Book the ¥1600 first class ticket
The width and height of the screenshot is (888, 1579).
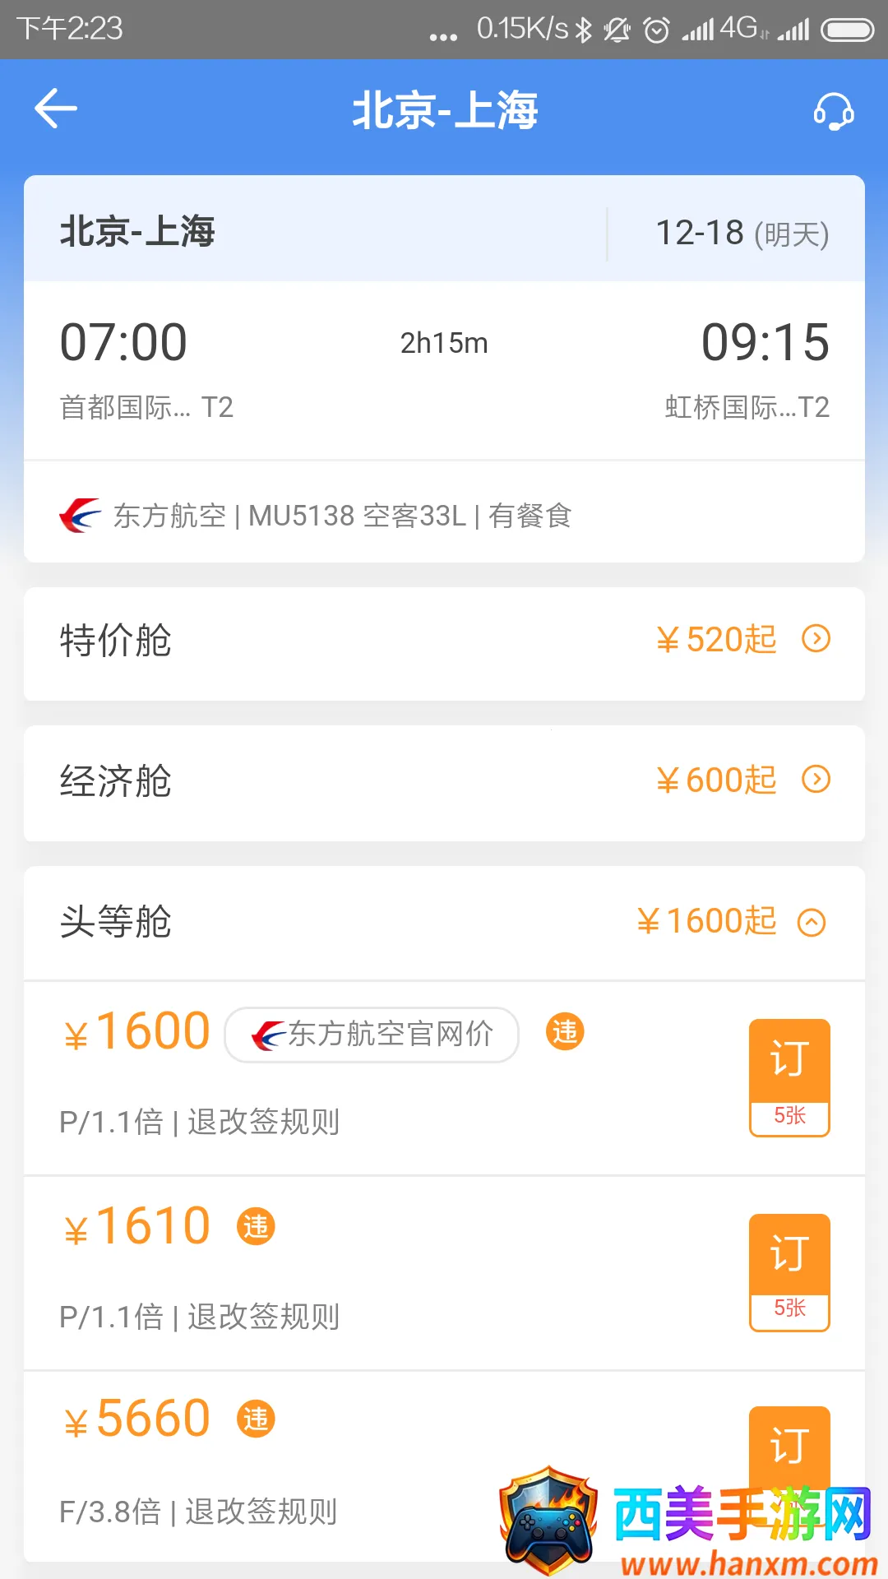pyautogui.click(x=789, y=1076)
